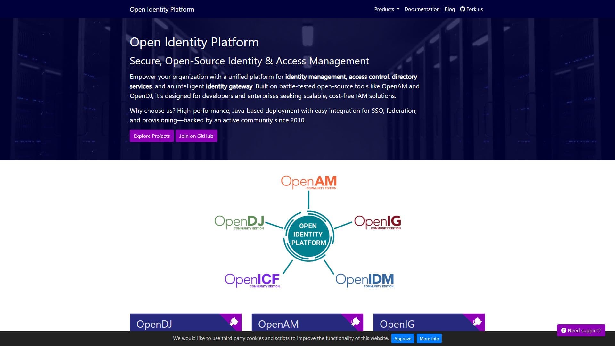Image resolution: width=615 pixels, height=346 pixels.
Task: Click the corner badge icon on OpenDJ card
Action: pyautogui.click(x=234, y=321)
